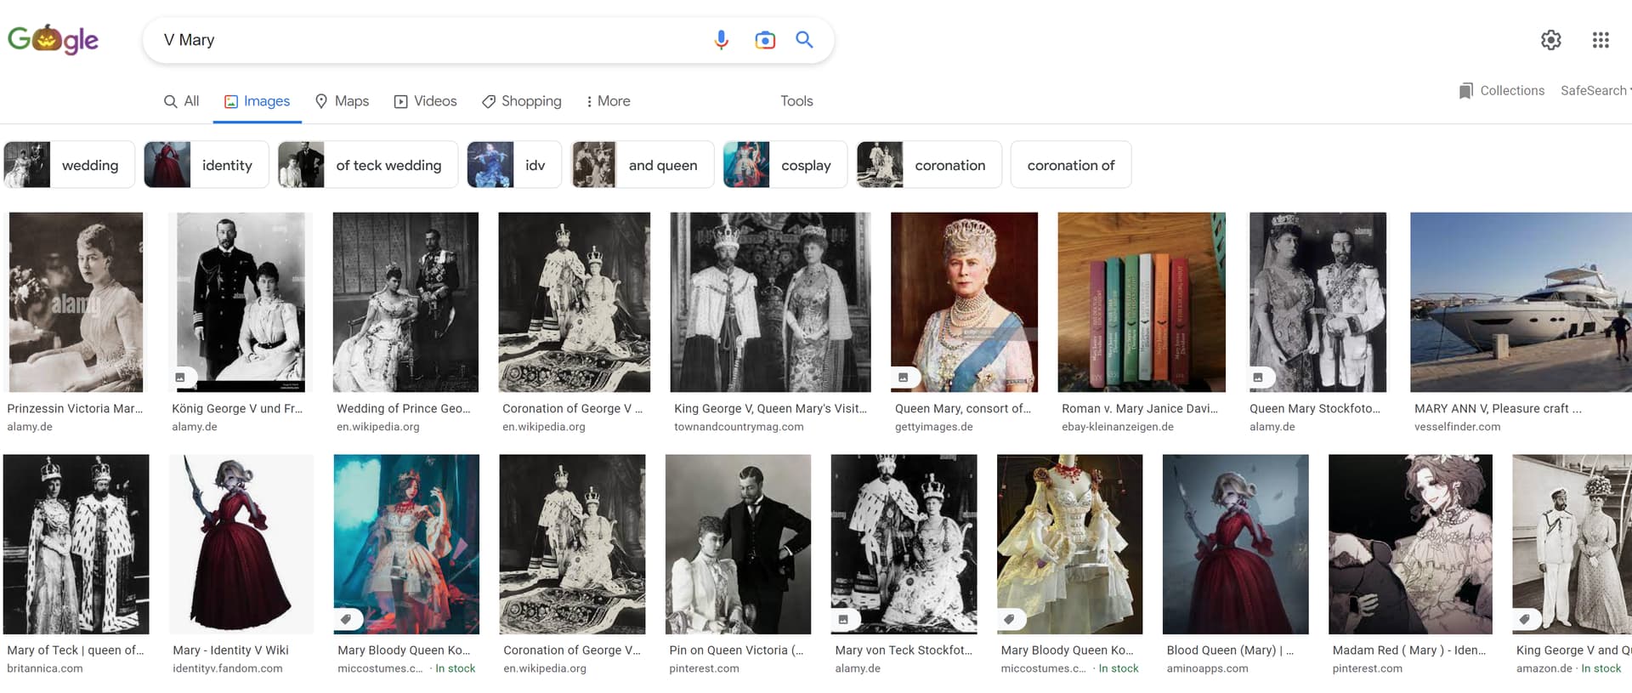This screenshot has width=1632, height=693.
Task: Switch to the Maps tab
Action: [342, 101]
